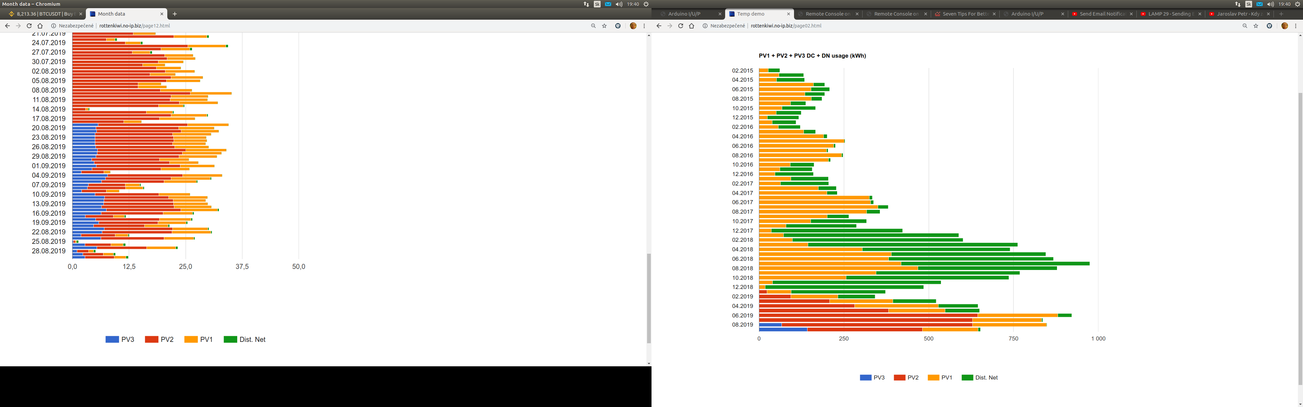Open zoom indicator in left address bar
Viewport: 1303px width, 407px height.
tap(593, 26)
